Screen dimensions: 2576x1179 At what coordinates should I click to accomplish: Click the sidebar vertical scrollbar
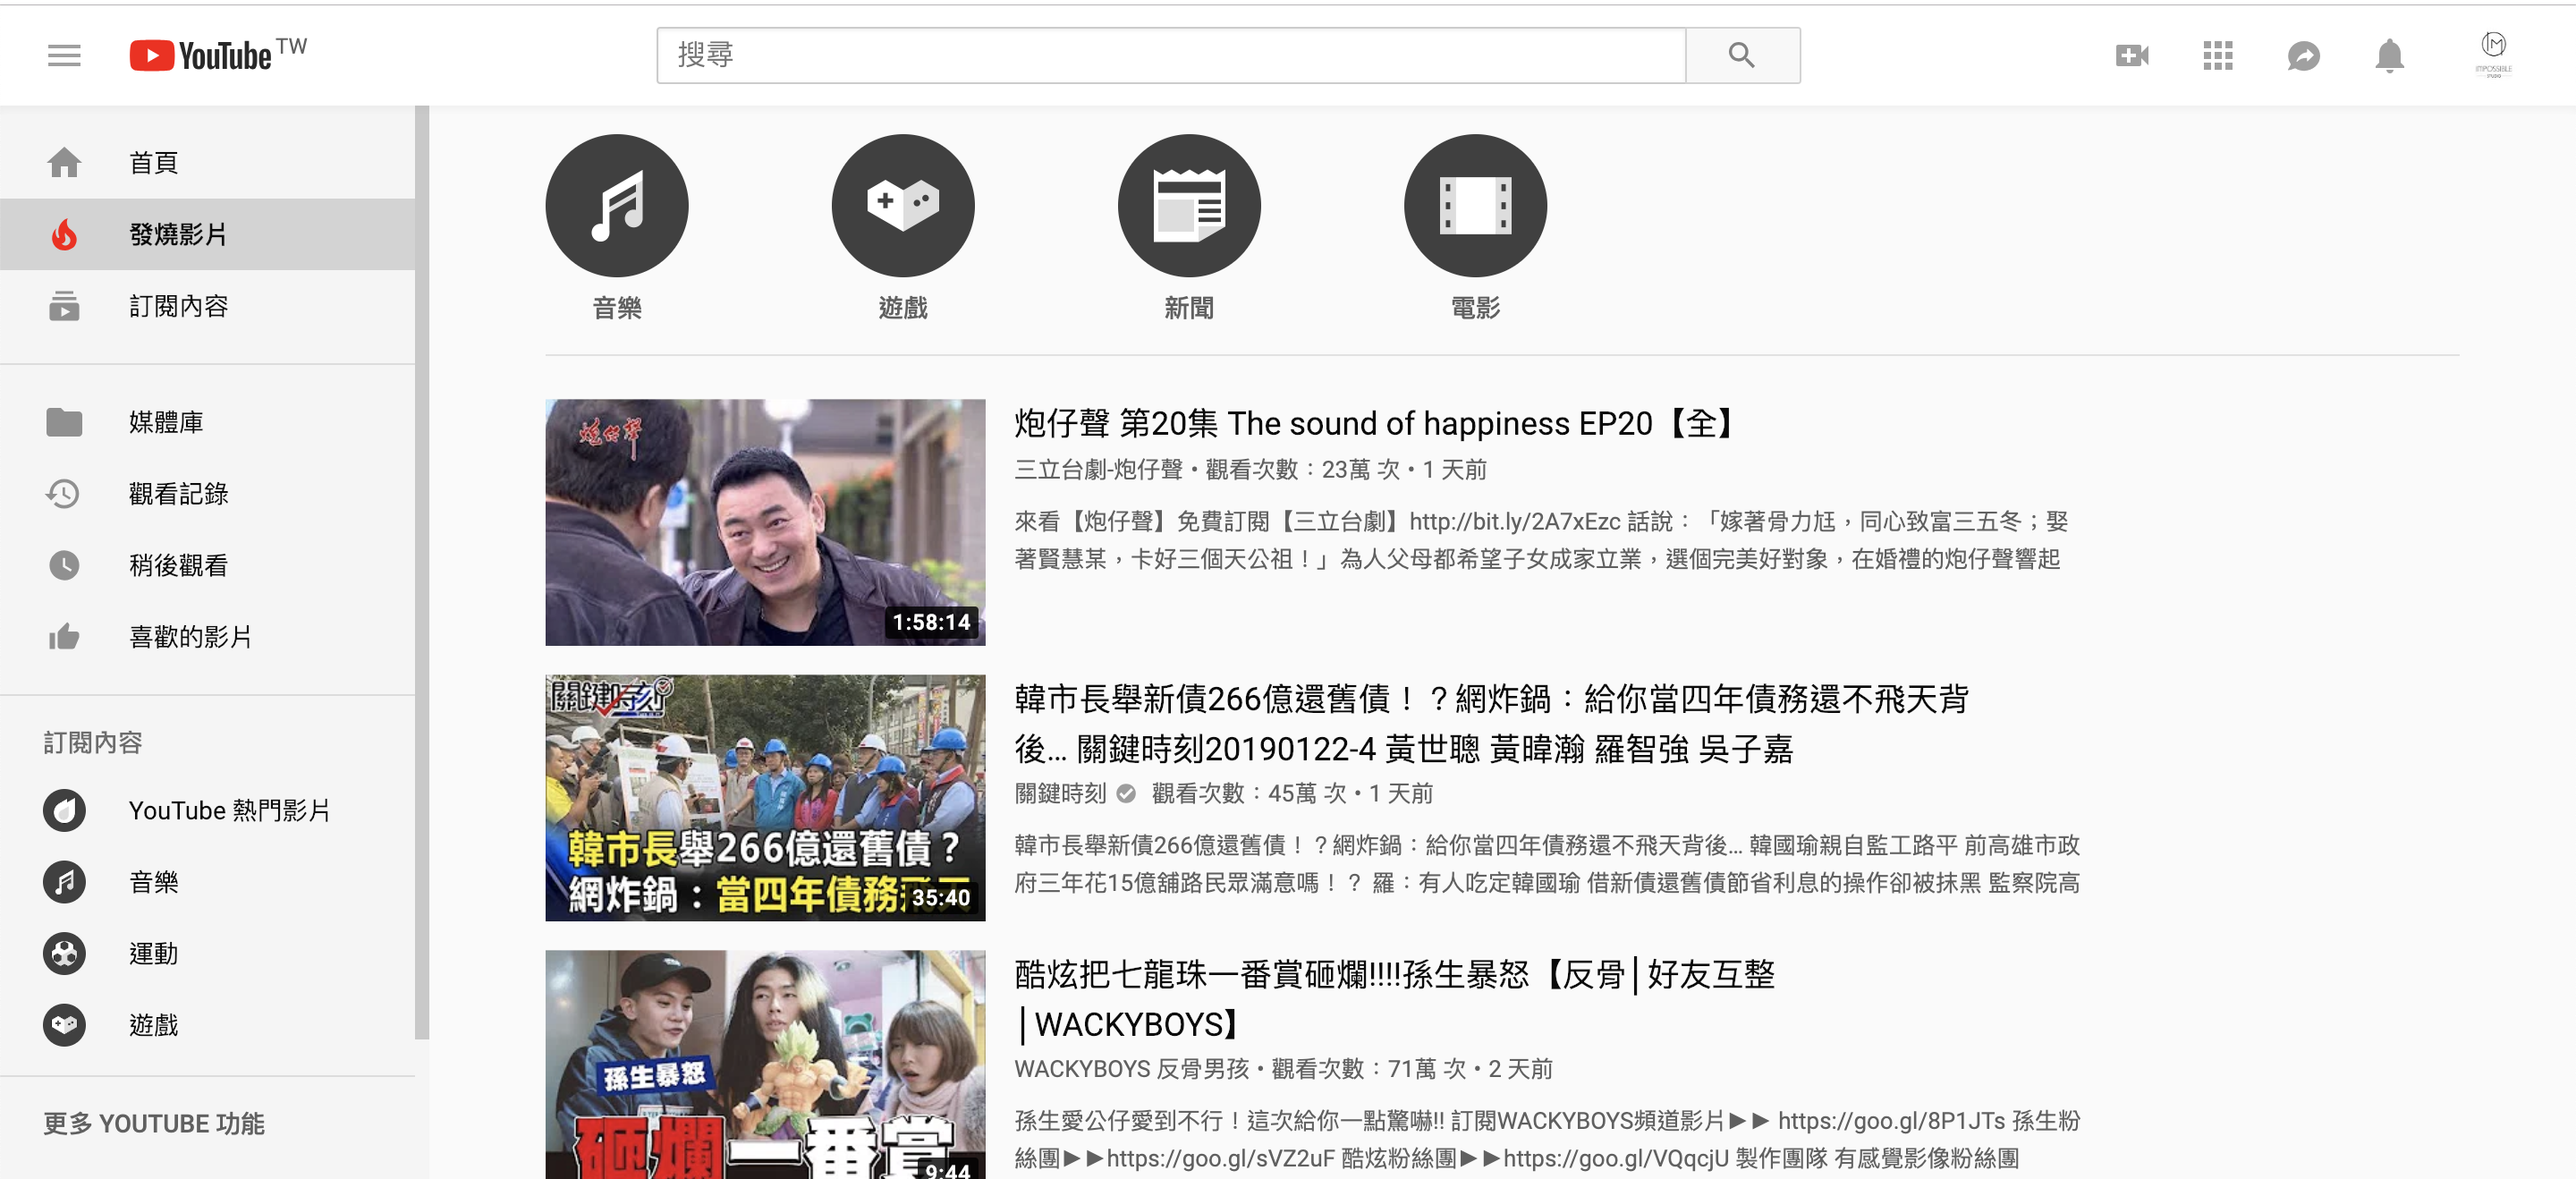coord(422,573)
